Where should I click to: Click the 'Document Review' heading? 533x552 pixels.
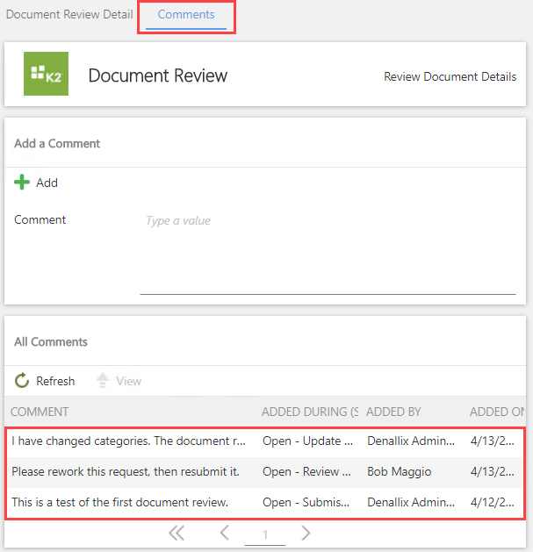tap(158, 75)
